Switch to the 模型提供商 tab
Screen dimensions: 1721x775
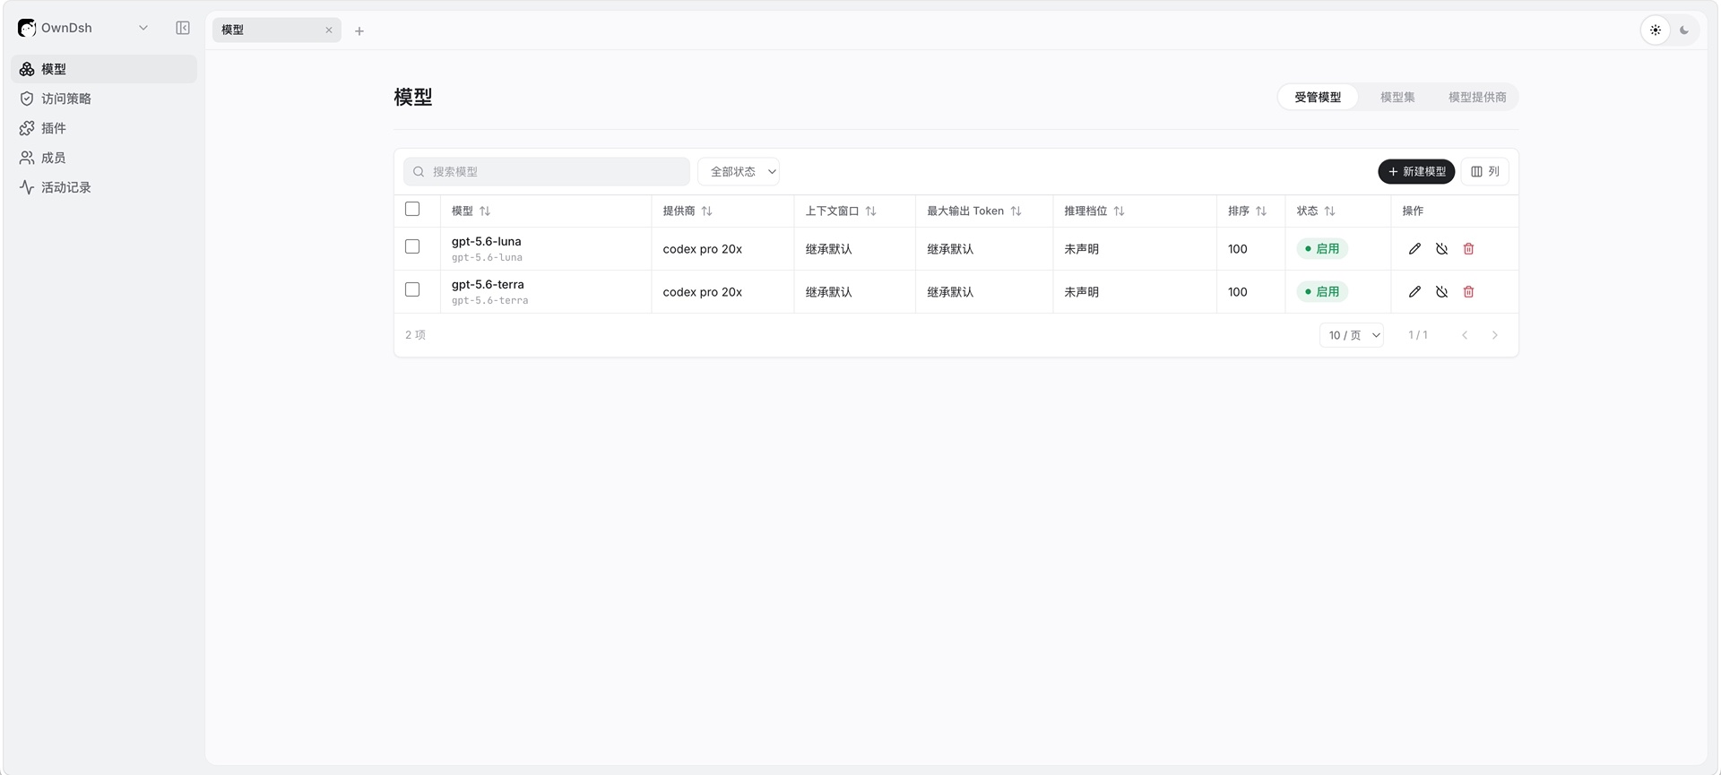(1477, 97)
